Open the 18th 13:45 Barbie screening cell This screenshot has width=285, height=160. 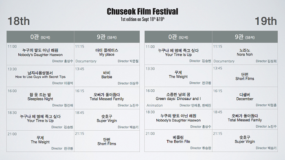(107, 76)
